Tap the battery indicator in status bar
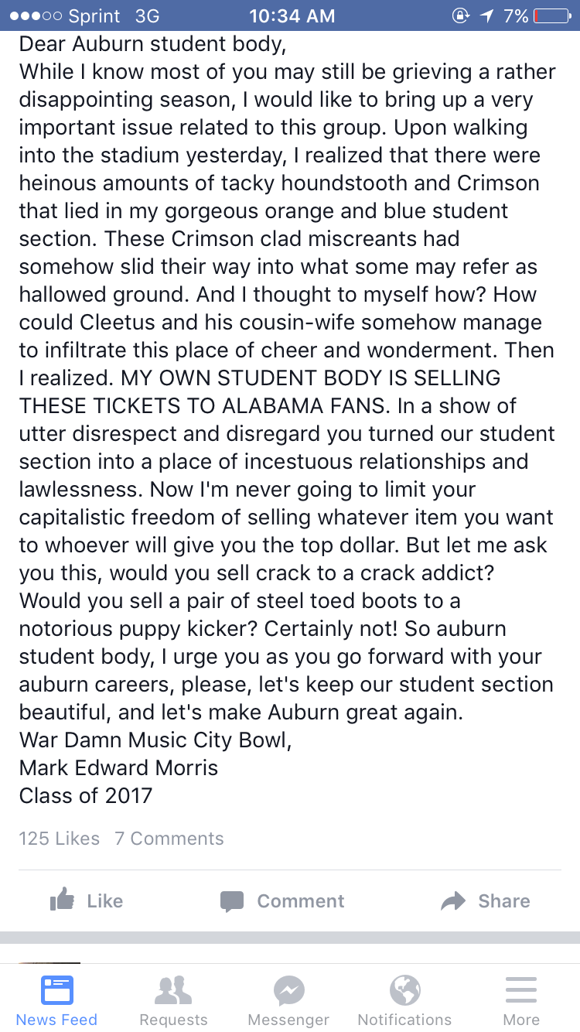The height and width of the screenshot is (1032, 580). point(552,15)
